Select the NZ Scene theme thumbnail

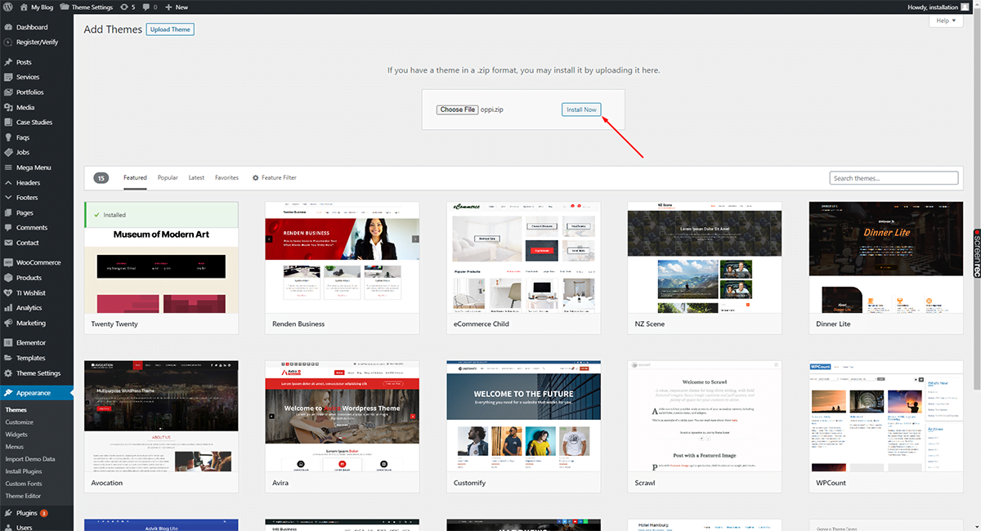tap(705, 257)
